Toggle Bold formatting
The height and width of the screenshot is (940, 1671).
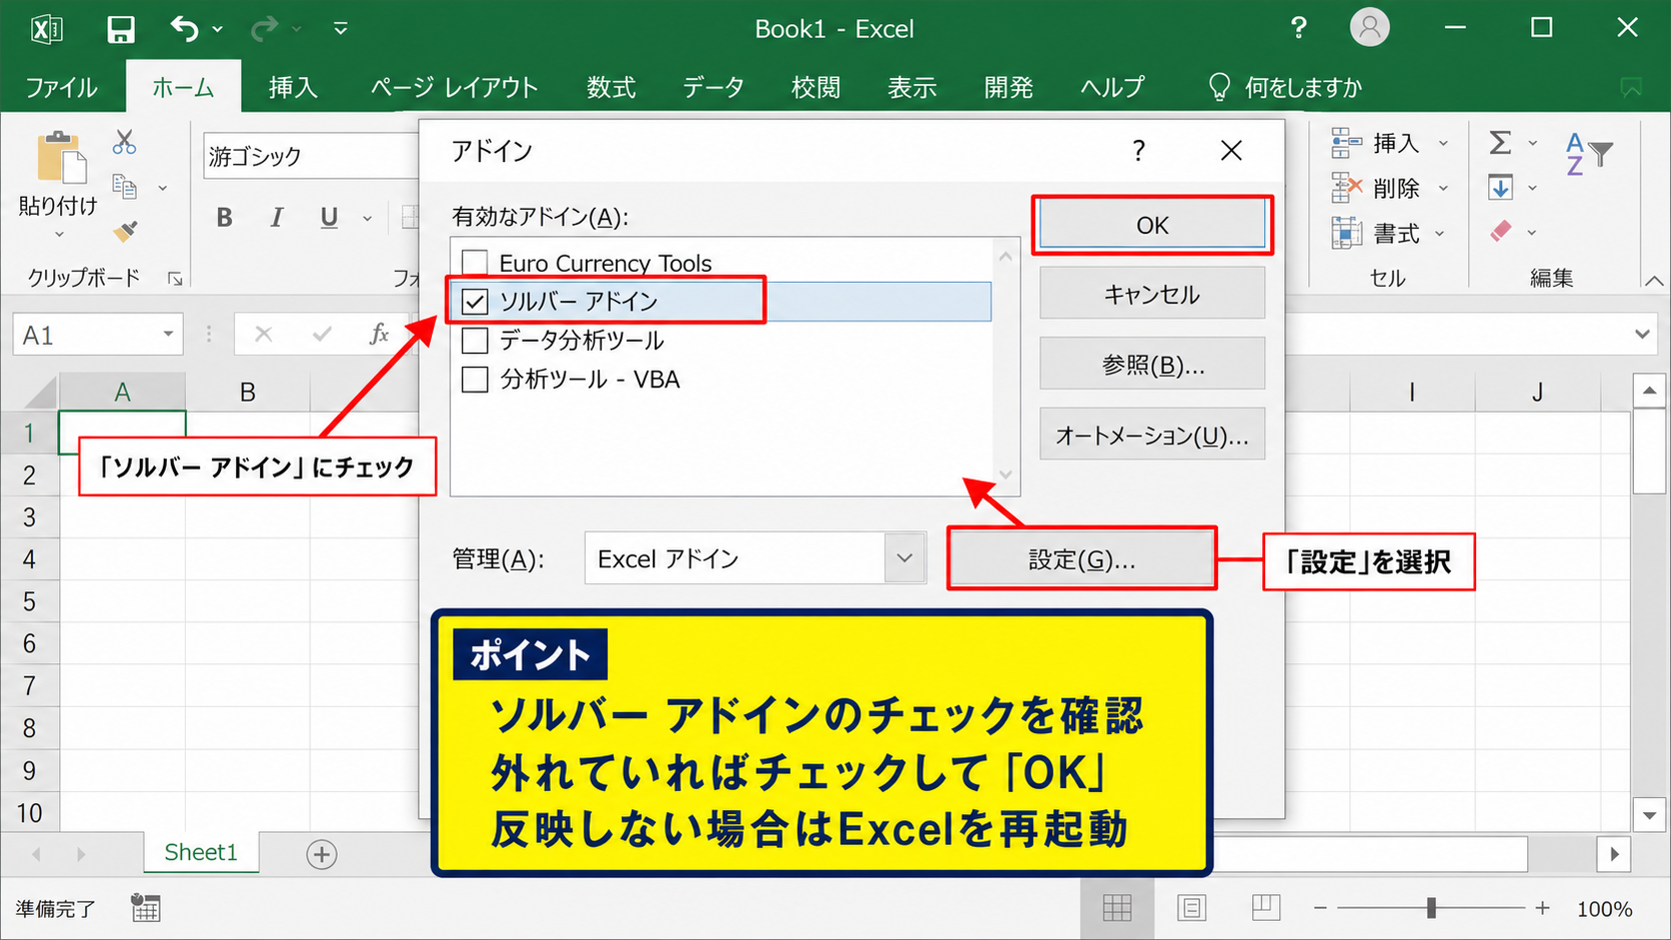[225, 218]
